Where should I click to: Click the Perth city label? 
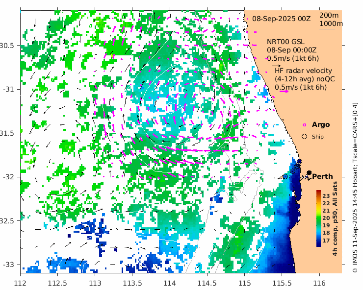[322, 176]
